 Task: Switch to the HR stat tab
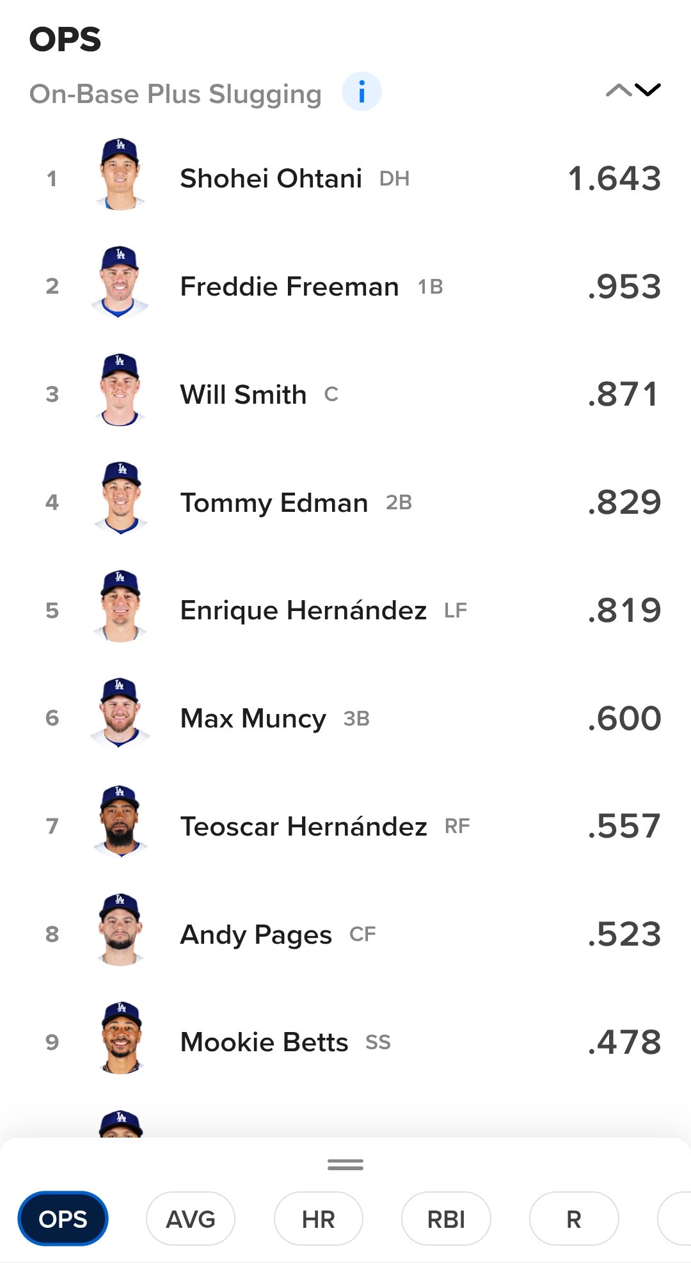pyautogui.click(x=318, y=1219)
